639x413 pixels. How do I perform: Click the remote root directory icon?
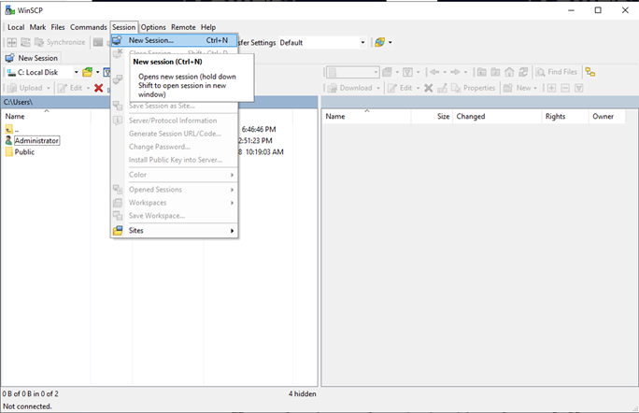coord(495,72)
